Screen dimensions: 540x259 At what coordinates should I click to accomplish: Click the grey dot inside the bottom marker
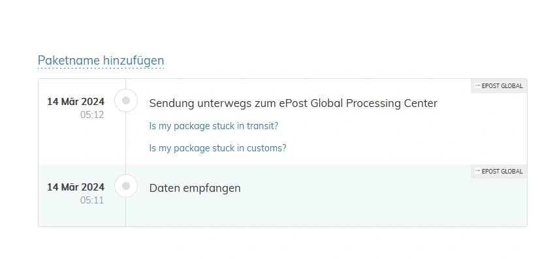(126, 186)
